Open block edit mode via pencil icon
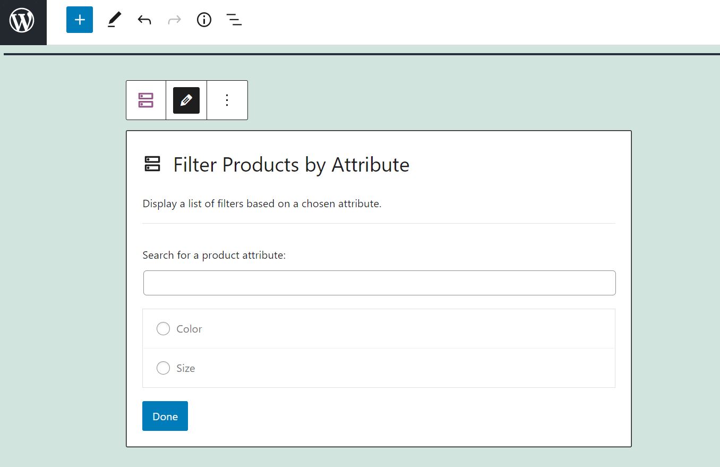Image resolution: width=720 pixels, height=467 pixels. 186,100
